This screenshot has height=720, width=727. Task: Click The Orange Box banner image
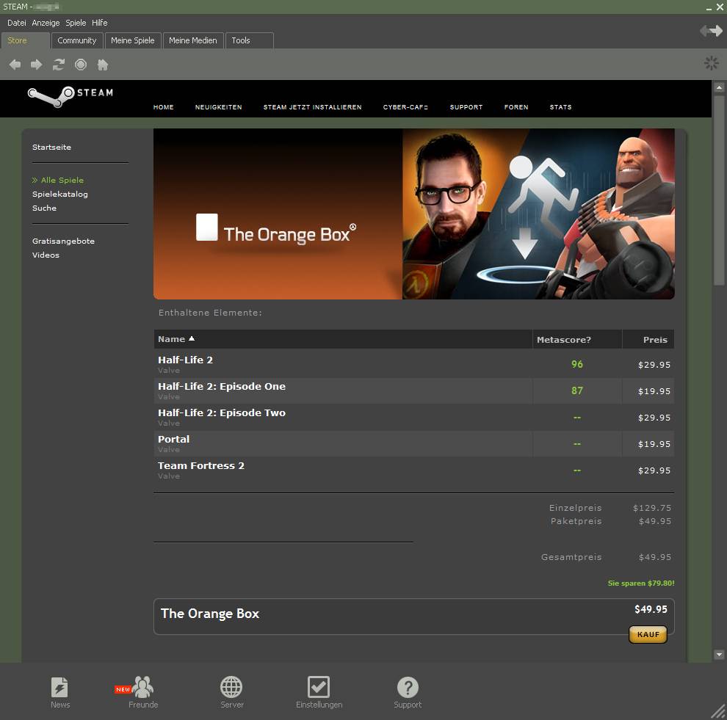click(413, 214)
